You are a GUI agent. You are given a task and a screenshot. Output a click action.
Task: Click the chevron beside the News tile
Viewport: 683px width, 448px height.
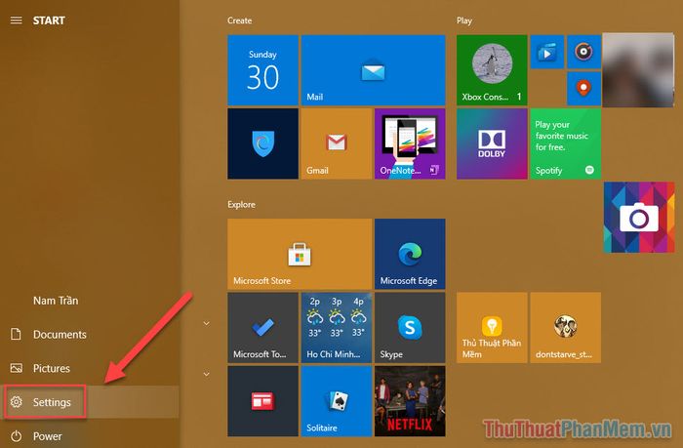click(206, 373)
